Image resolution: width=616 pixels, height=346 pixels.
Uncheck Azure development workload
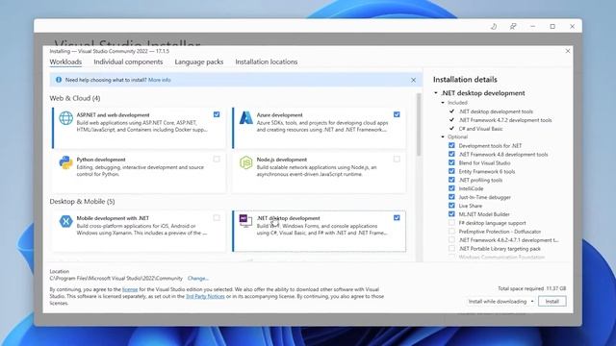tap(397, 114)
